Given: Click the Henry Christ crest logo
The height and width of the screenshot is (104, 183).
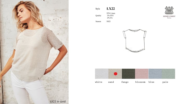Looking at the screenshot, I should click(x=169, y=10).
